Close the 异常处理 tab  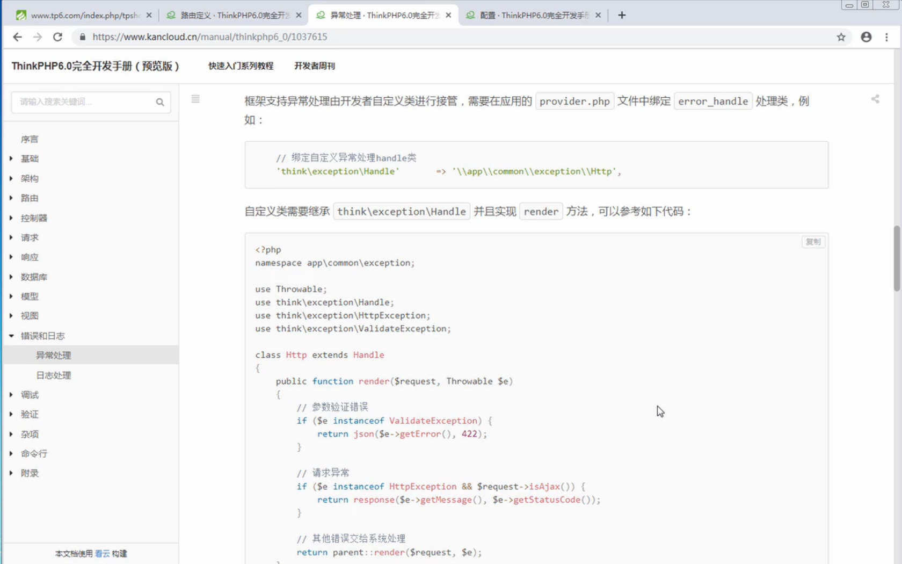click(448, 15)
